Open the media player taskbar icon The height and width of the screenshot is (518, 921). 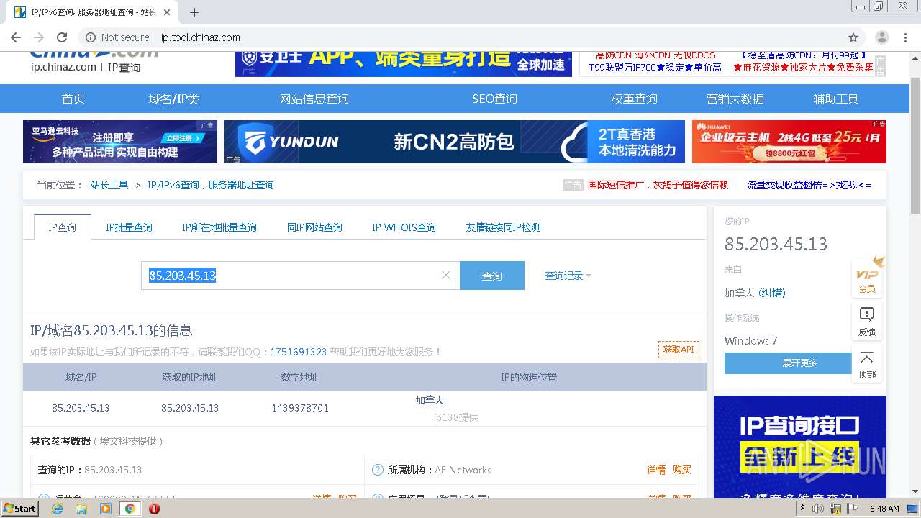pyautogui.click(x=106, y=509)
